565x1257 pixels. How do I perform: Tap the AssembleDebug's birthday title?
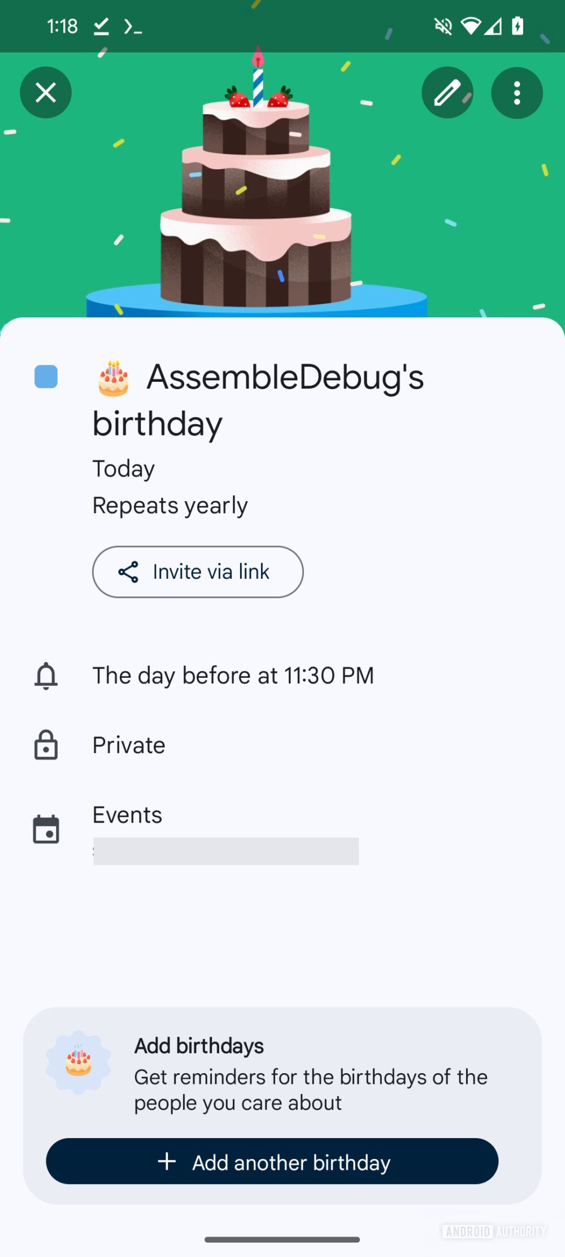click(258, 399)
